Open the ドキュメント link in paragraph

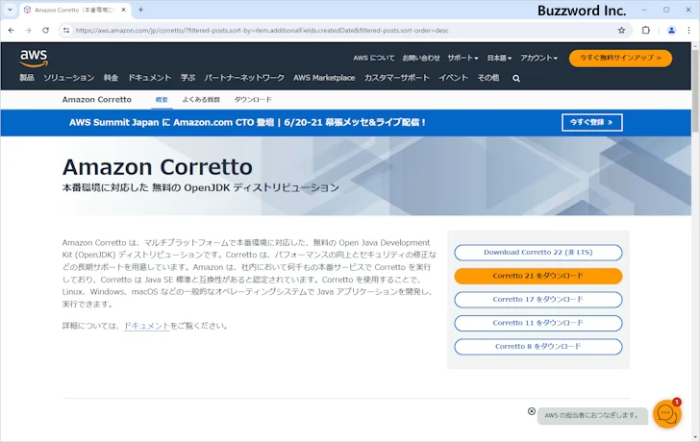[x=146, y=326]
